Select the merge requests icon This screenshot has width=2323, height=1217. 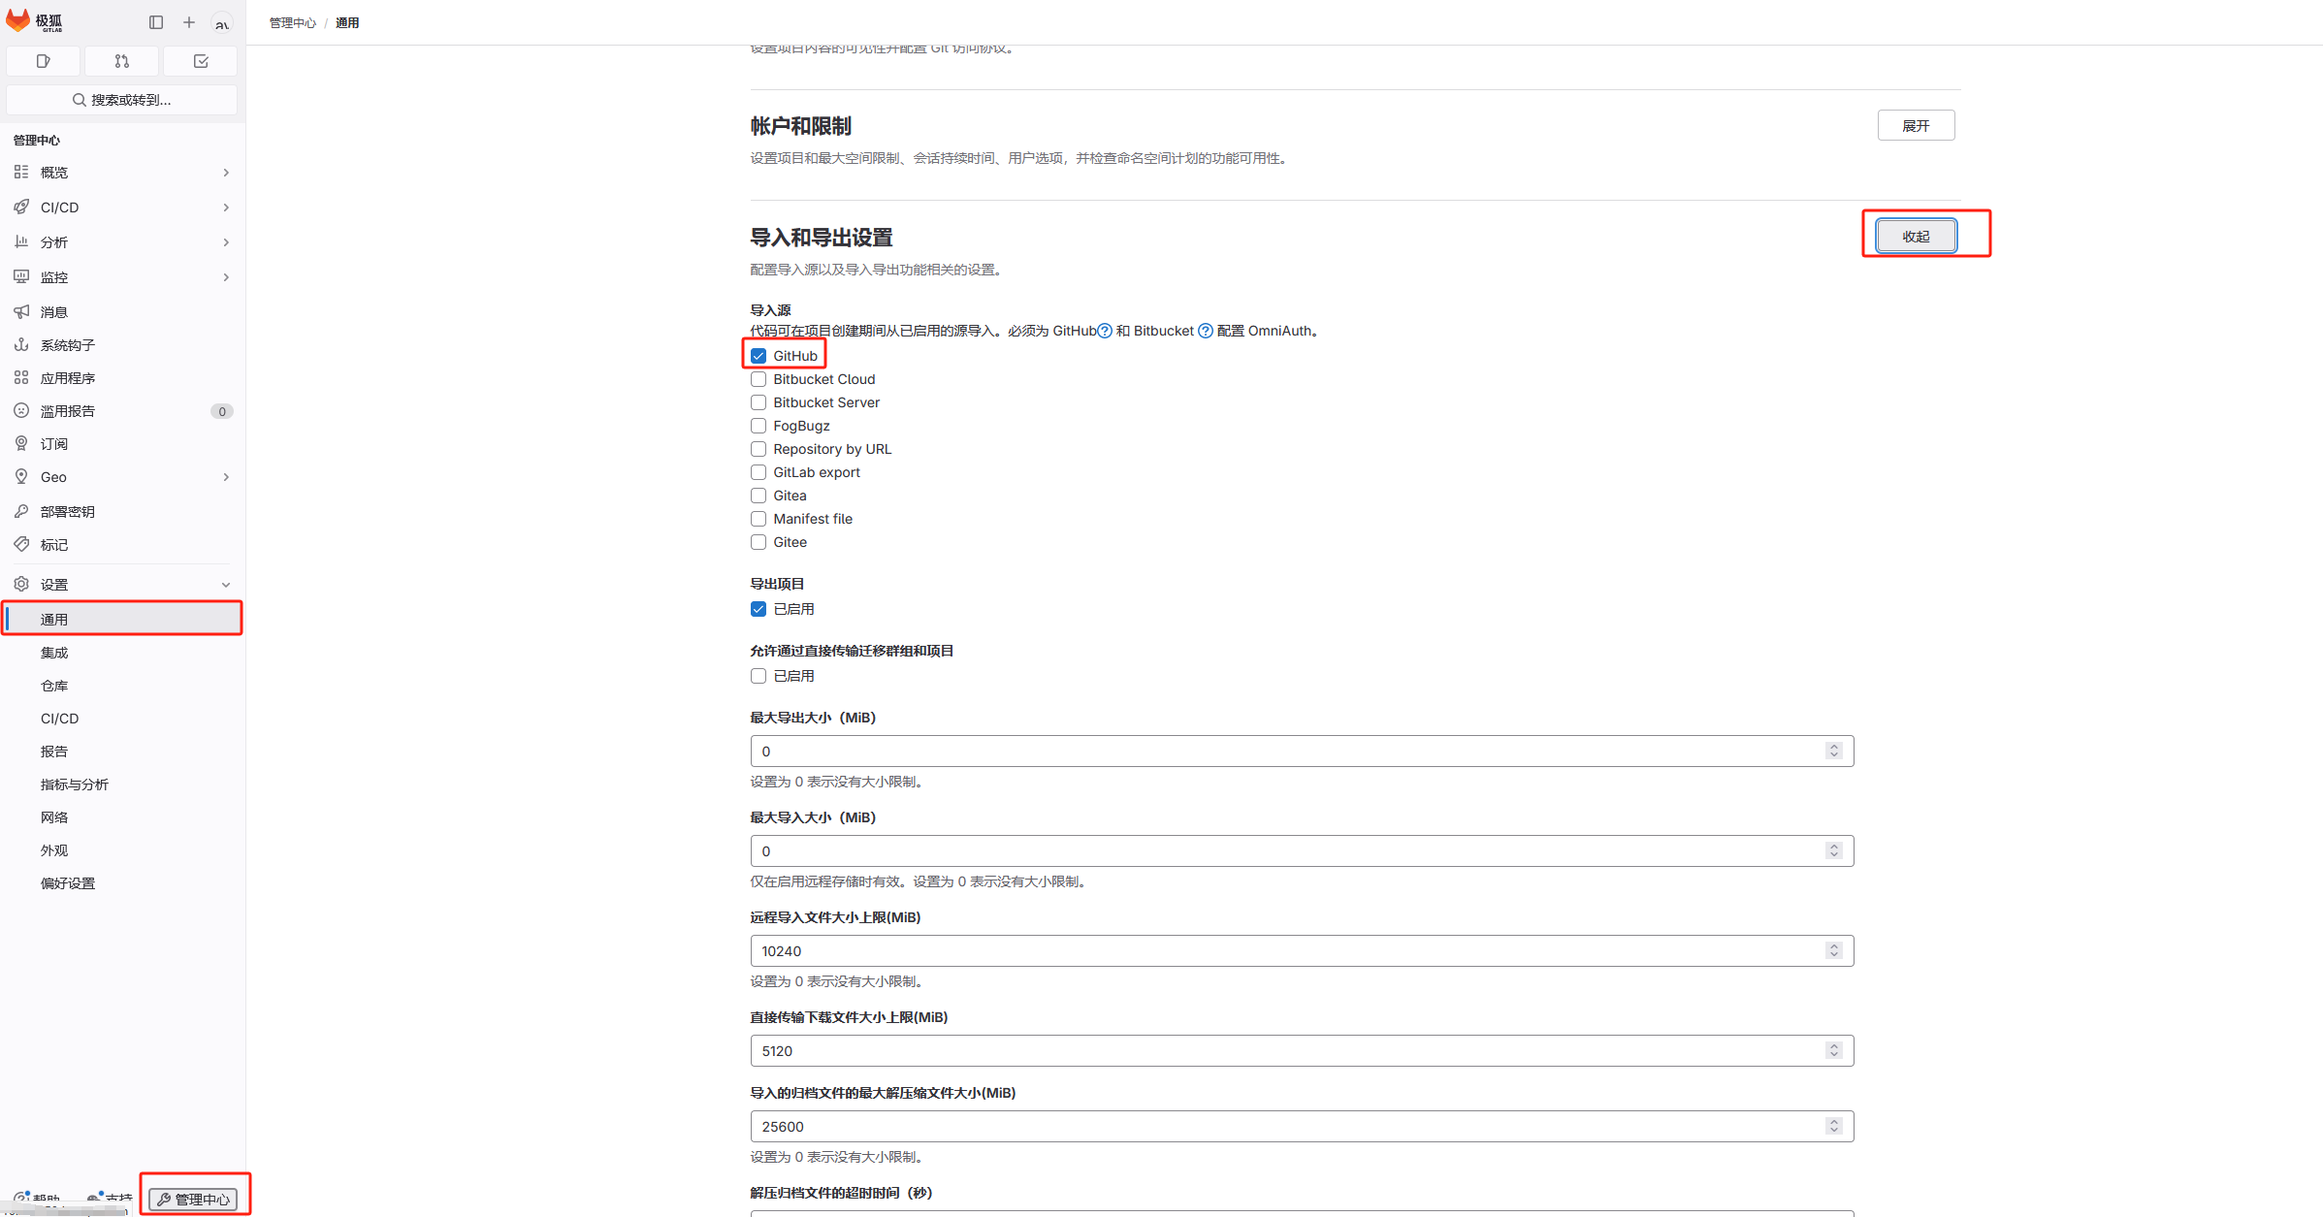pos(121,60)
